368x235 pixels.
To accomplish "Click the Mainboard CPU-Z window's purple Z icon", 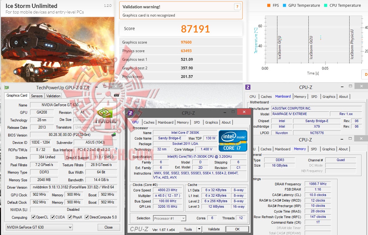I will coord(248,87).
